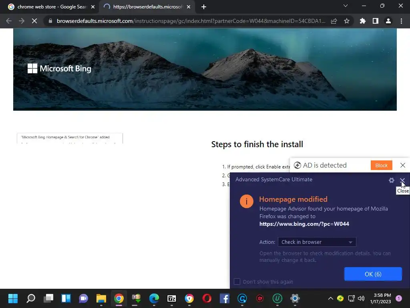
Task: Open the Chrome extensions puzzle menu
Action: (x=363, y=21)
